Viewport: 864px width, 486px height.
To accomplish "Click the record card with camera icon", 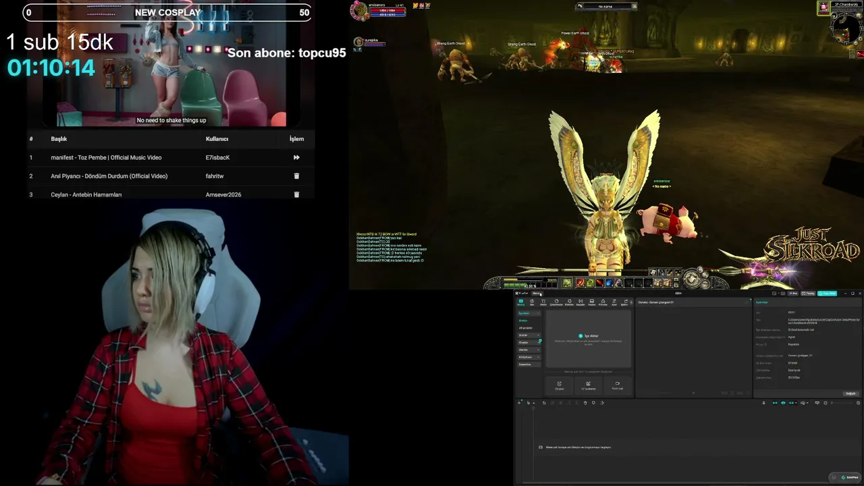I will (x=617, y=385).
